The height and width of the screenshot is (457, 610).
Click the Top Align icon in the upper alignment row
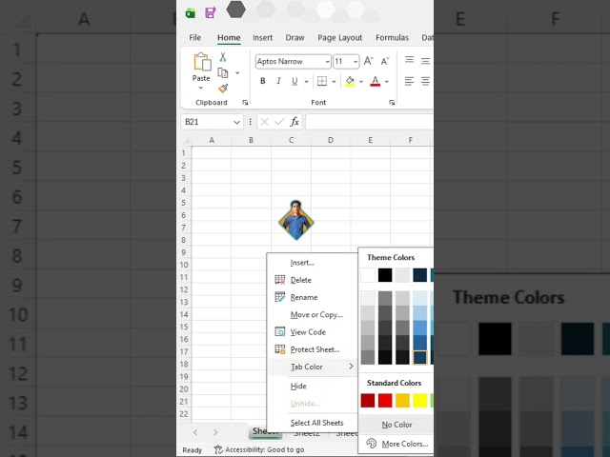[409, 60]
